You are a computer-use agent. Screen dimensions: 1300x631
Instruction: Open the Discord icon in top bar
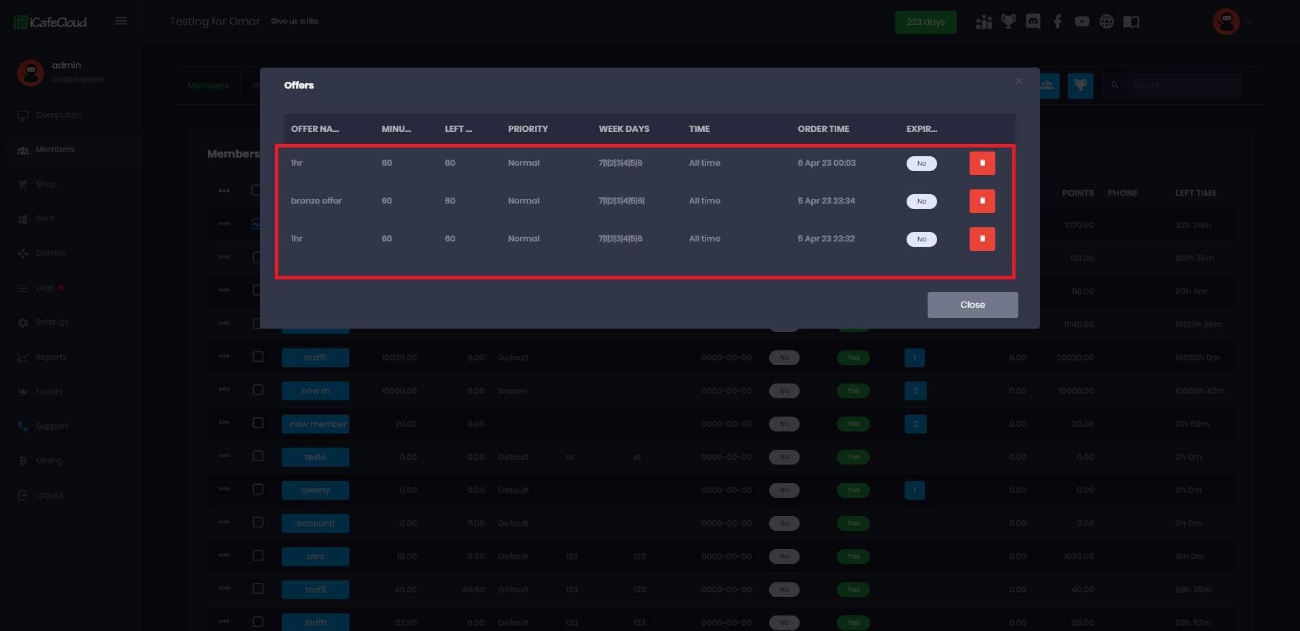pos(1033,22)
